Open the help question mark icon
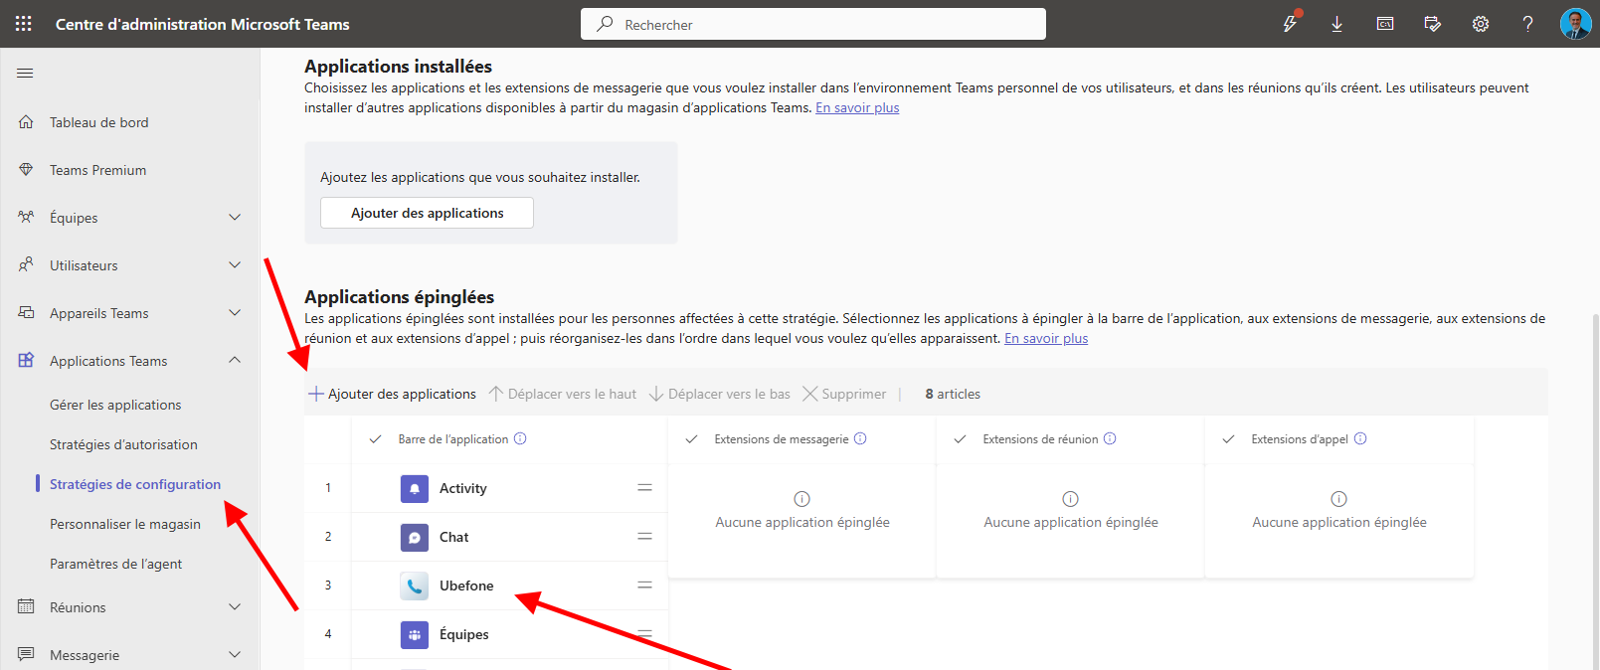1600x670 pixels. tap(1528, 24)
